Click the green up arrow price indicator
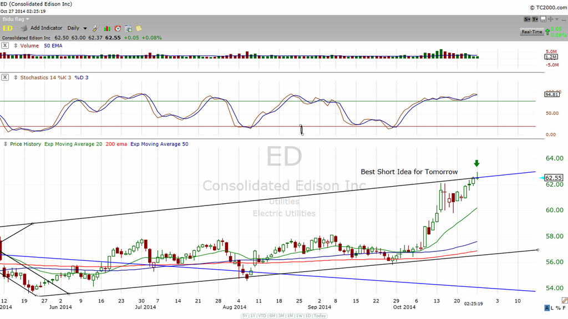 [547, 32]
